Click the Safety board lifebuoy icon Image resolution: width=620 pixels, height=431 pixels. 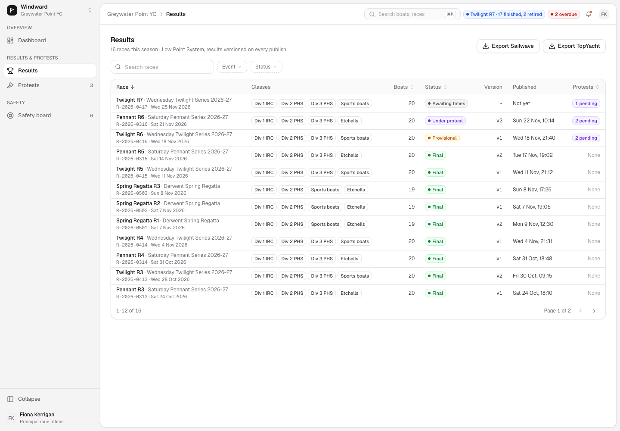click(10, 116)
